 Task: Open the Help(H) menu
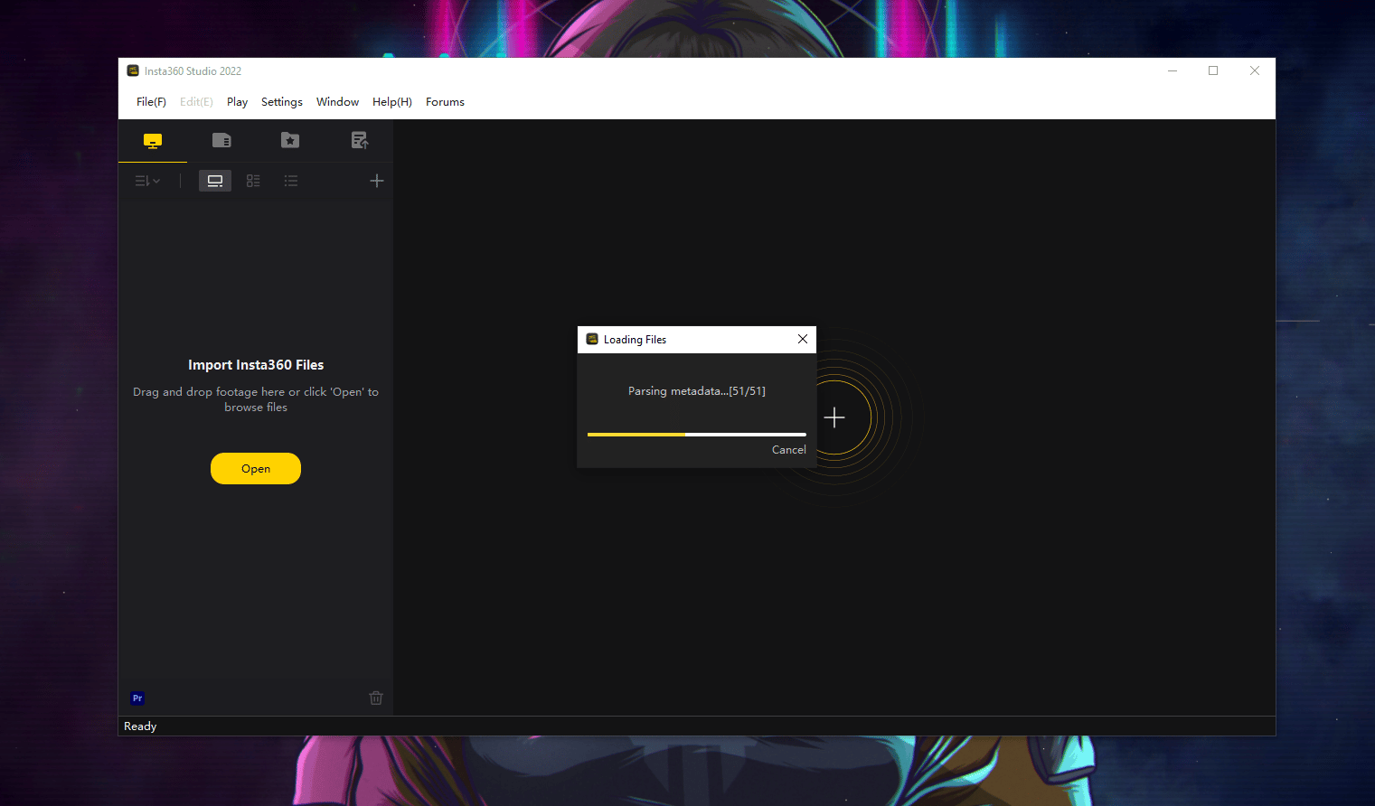pyautogui.click(x=392, y=102)
